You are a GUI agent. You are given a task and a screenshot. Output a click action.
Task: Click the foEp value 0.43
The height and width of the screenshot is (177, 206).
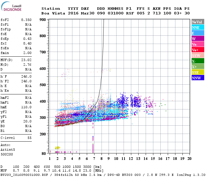point(27,39)
